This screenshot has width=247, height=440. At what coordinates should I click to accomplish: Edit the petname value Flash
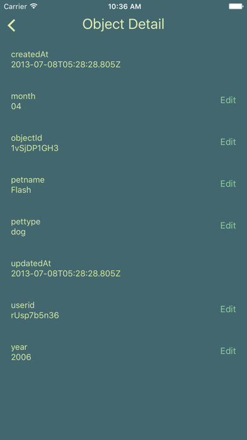point(228,184)
